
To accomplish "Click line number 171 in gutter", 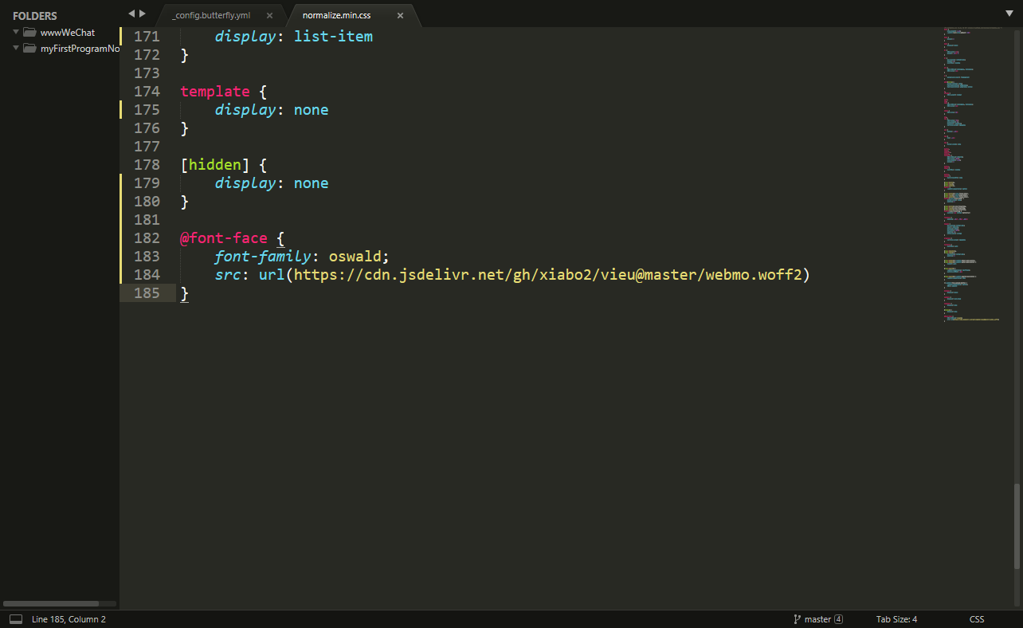I will pos(147,37).
